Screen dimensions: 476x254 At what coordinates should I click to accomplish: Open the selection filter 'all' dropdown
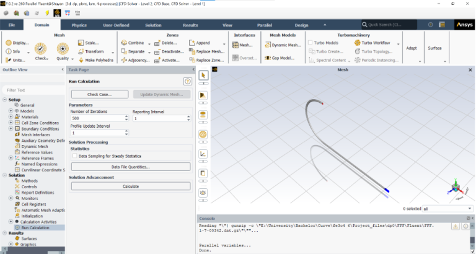[470, 209]
